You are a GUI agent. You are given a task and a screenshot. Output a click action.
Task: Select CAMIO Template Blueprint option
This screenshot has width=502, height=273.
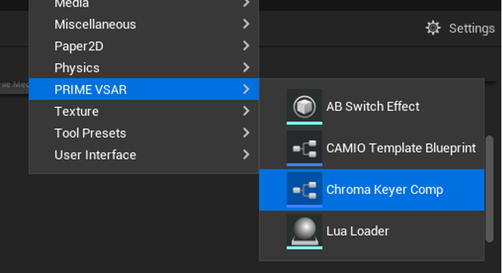coord(401,148)
